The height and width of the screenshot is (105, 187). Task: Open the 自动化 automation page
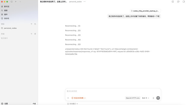pyautogui.click(x=5, y=18)
